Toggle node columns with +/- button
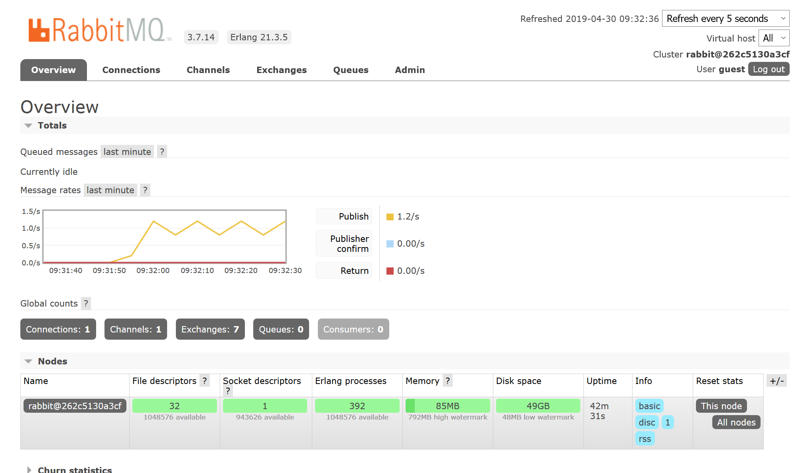 (776, 381)
